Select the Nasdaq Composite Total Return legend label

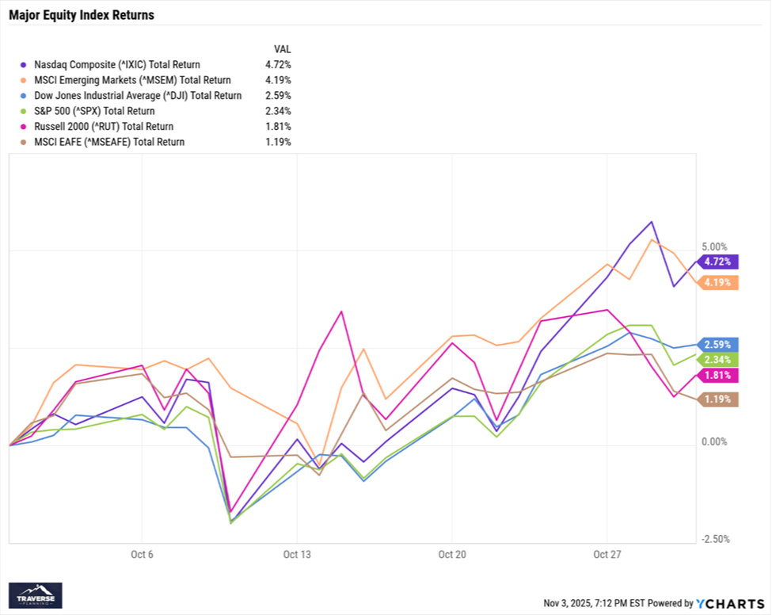(117, 65)
